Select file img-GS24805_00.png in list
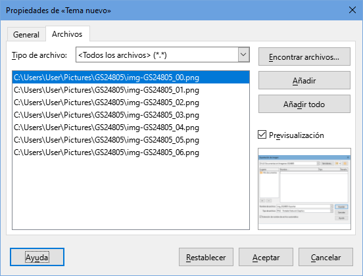This screenshot has height=276, width=363. pos(131,78)
